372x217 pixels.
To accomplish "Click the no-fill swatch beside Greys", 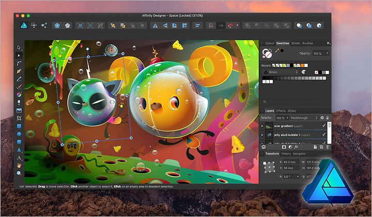I will click(x=316, y=72).
